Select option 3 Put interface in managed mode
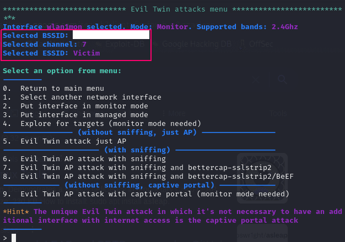This screenshot has width=345, height=242. point(76,114)
